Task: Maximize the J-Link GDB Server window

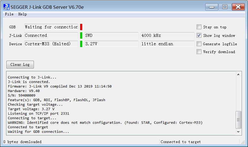Action: [225, 7]
